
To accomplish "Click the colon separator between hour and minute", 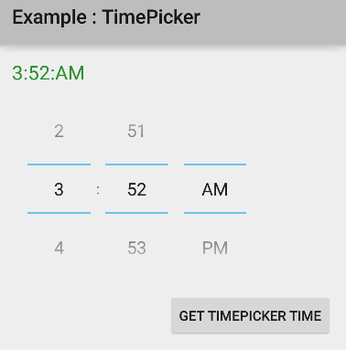I will pyautogui.click(x=98, y=190).
